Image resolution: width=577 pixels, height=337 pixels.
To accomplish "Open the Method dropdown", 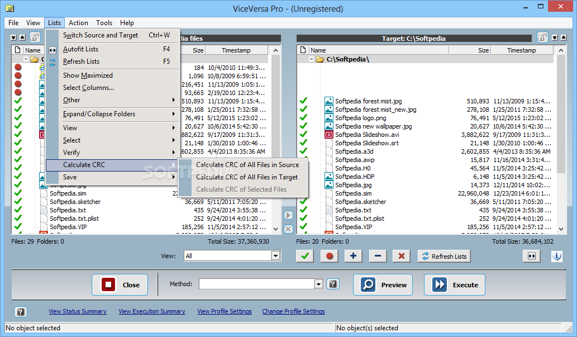I will pyautogui.click(x=319, y=284).
